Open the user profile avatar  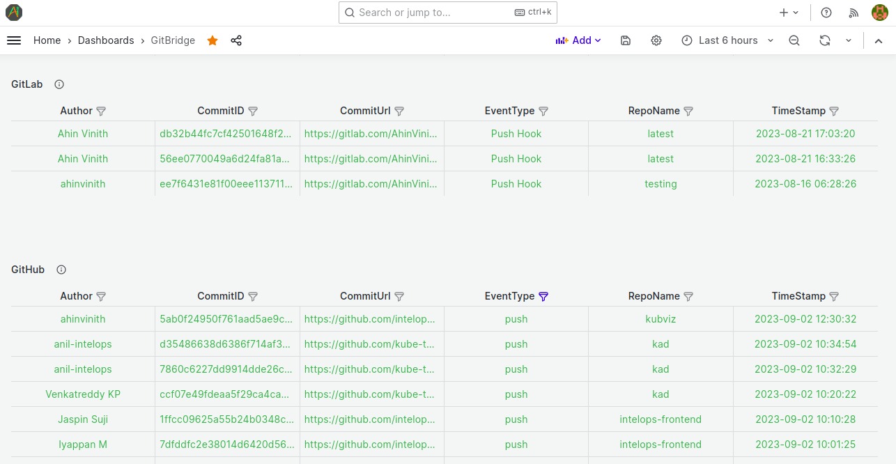point(879,13)
